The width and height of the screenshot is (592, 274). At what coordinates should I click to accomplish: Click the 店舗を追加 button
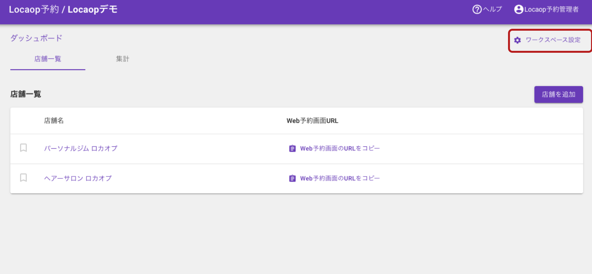point(558,94)
